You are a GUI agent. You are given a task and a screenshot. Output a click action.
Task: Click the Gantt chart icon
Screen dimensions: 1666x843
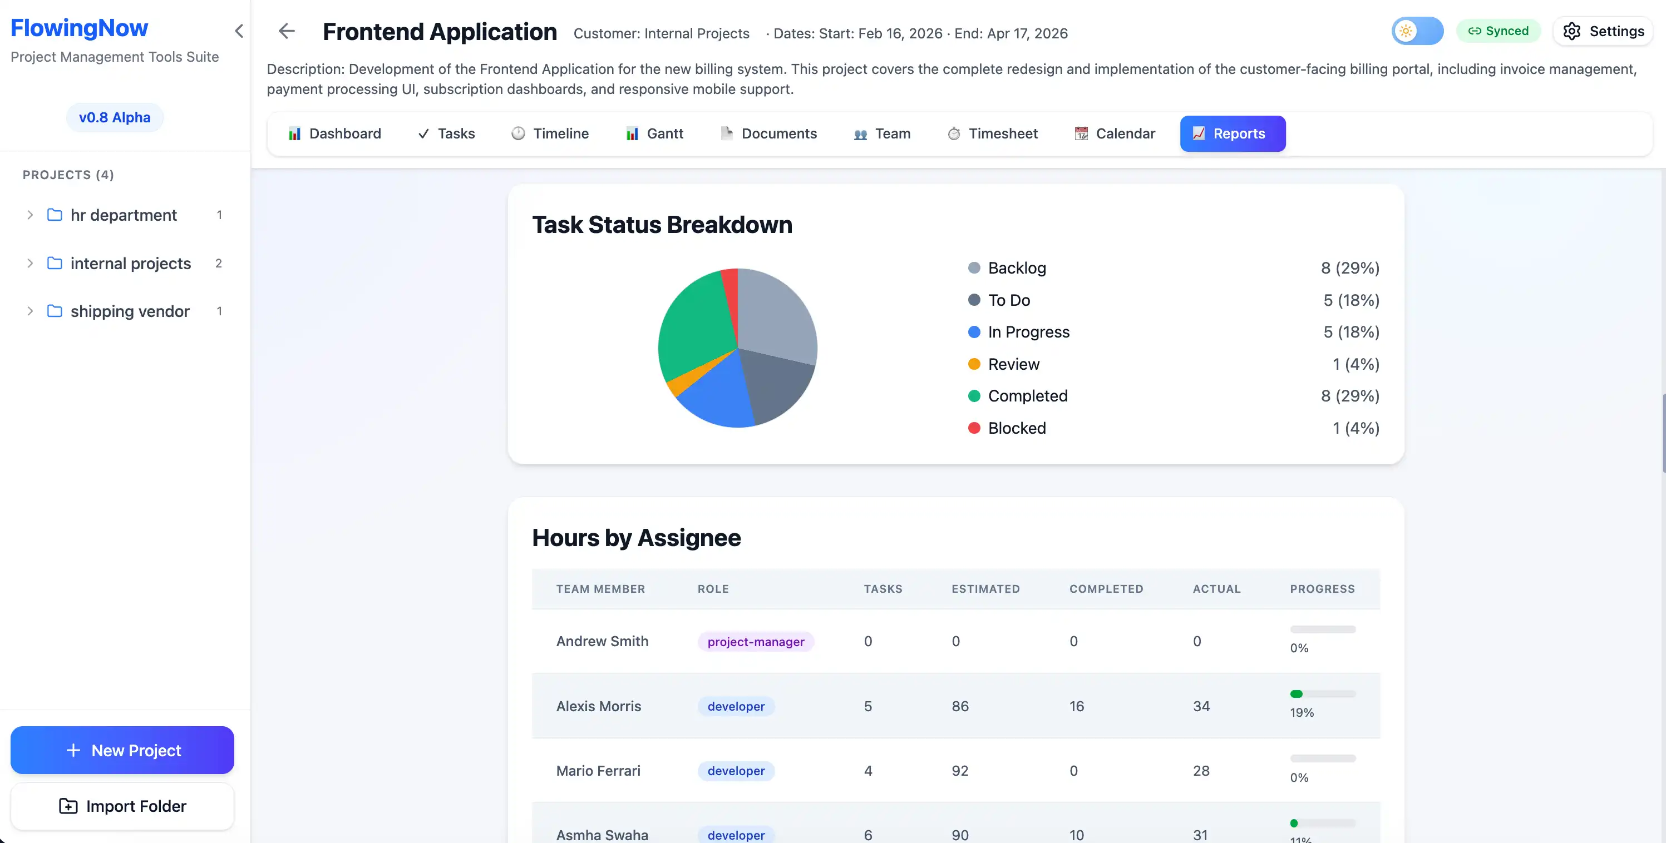tap(632, 133)
